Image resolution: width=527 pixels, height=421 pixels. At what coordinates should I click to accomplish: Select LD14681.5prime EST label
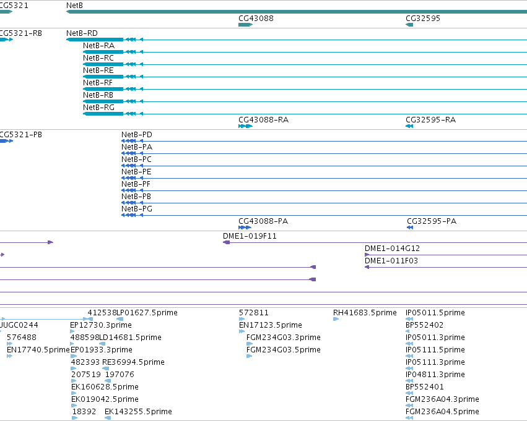point(131,338)
